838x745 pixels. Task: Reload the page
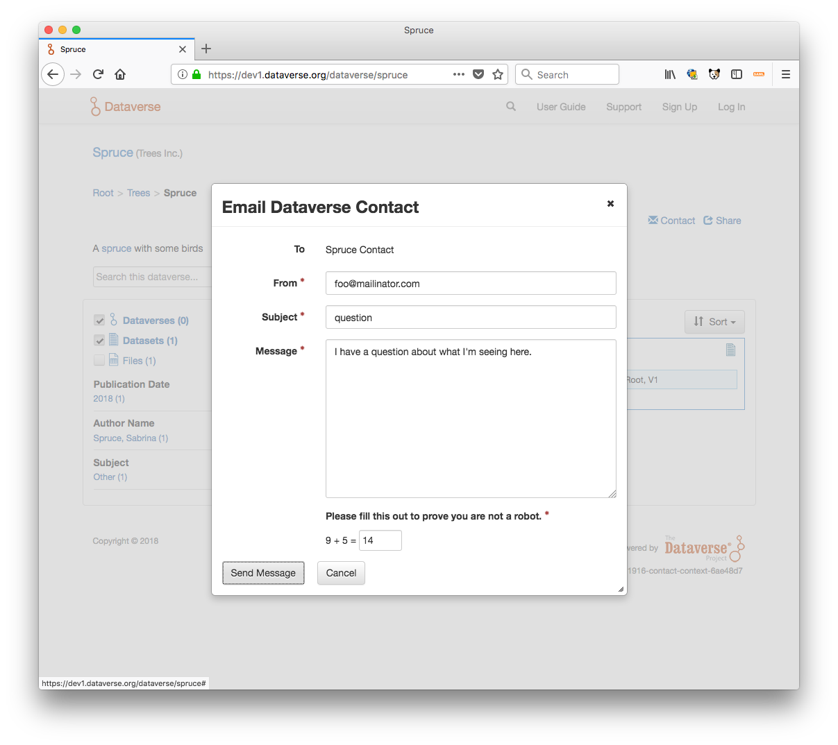98,74
